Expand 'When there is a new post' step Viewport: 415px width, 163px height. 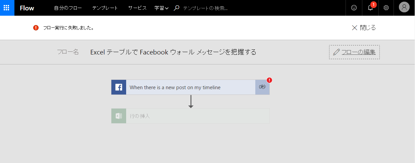coord(190,87)
